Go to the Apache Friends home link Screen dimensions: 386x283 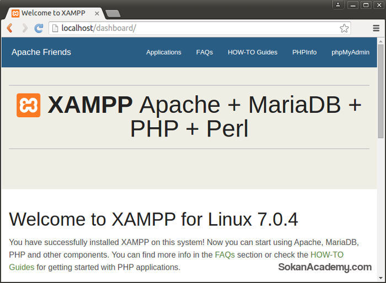tap(41, 52)
